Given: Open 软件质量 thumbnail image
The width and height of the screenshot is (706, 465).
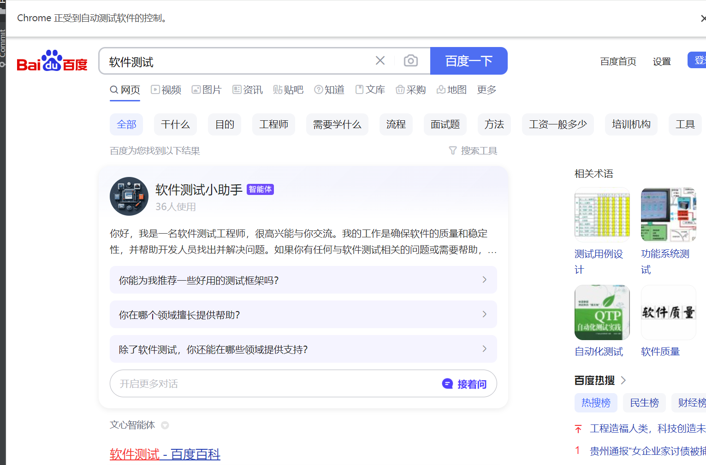Looking at the screenshot, I should pos(668,312).
